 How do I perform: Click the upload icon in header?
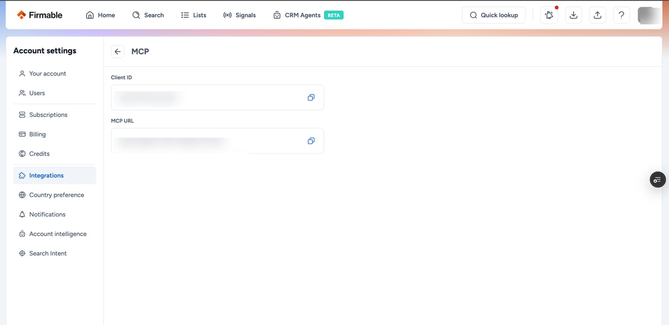597,15
